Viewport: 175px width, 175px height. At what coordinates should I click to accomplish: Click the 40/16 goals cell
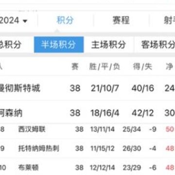pyautogui.click(x=143, y=88)
